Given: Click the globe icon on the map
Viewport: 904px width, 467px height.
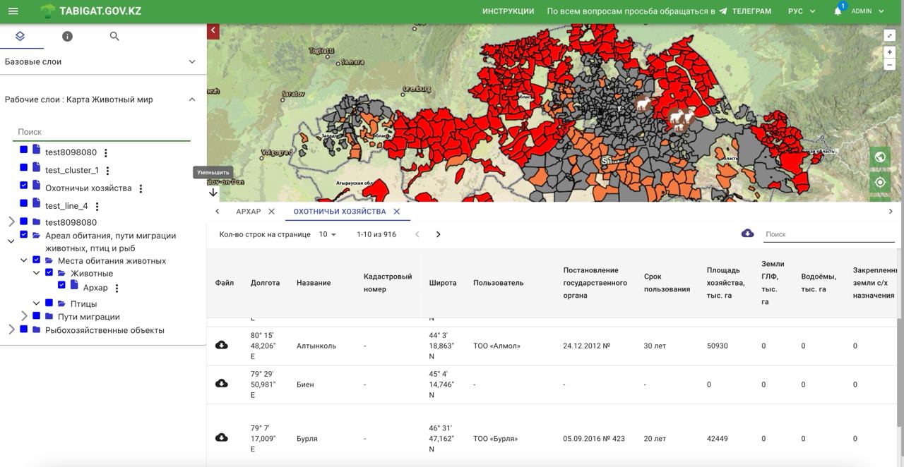Looking at the screenshot, I should click(880, 157).
